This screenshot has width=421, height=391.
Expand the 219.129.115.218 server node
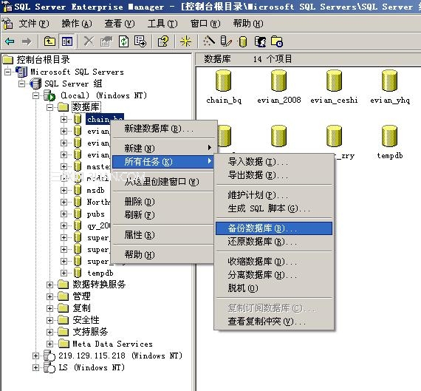point(35,356)
